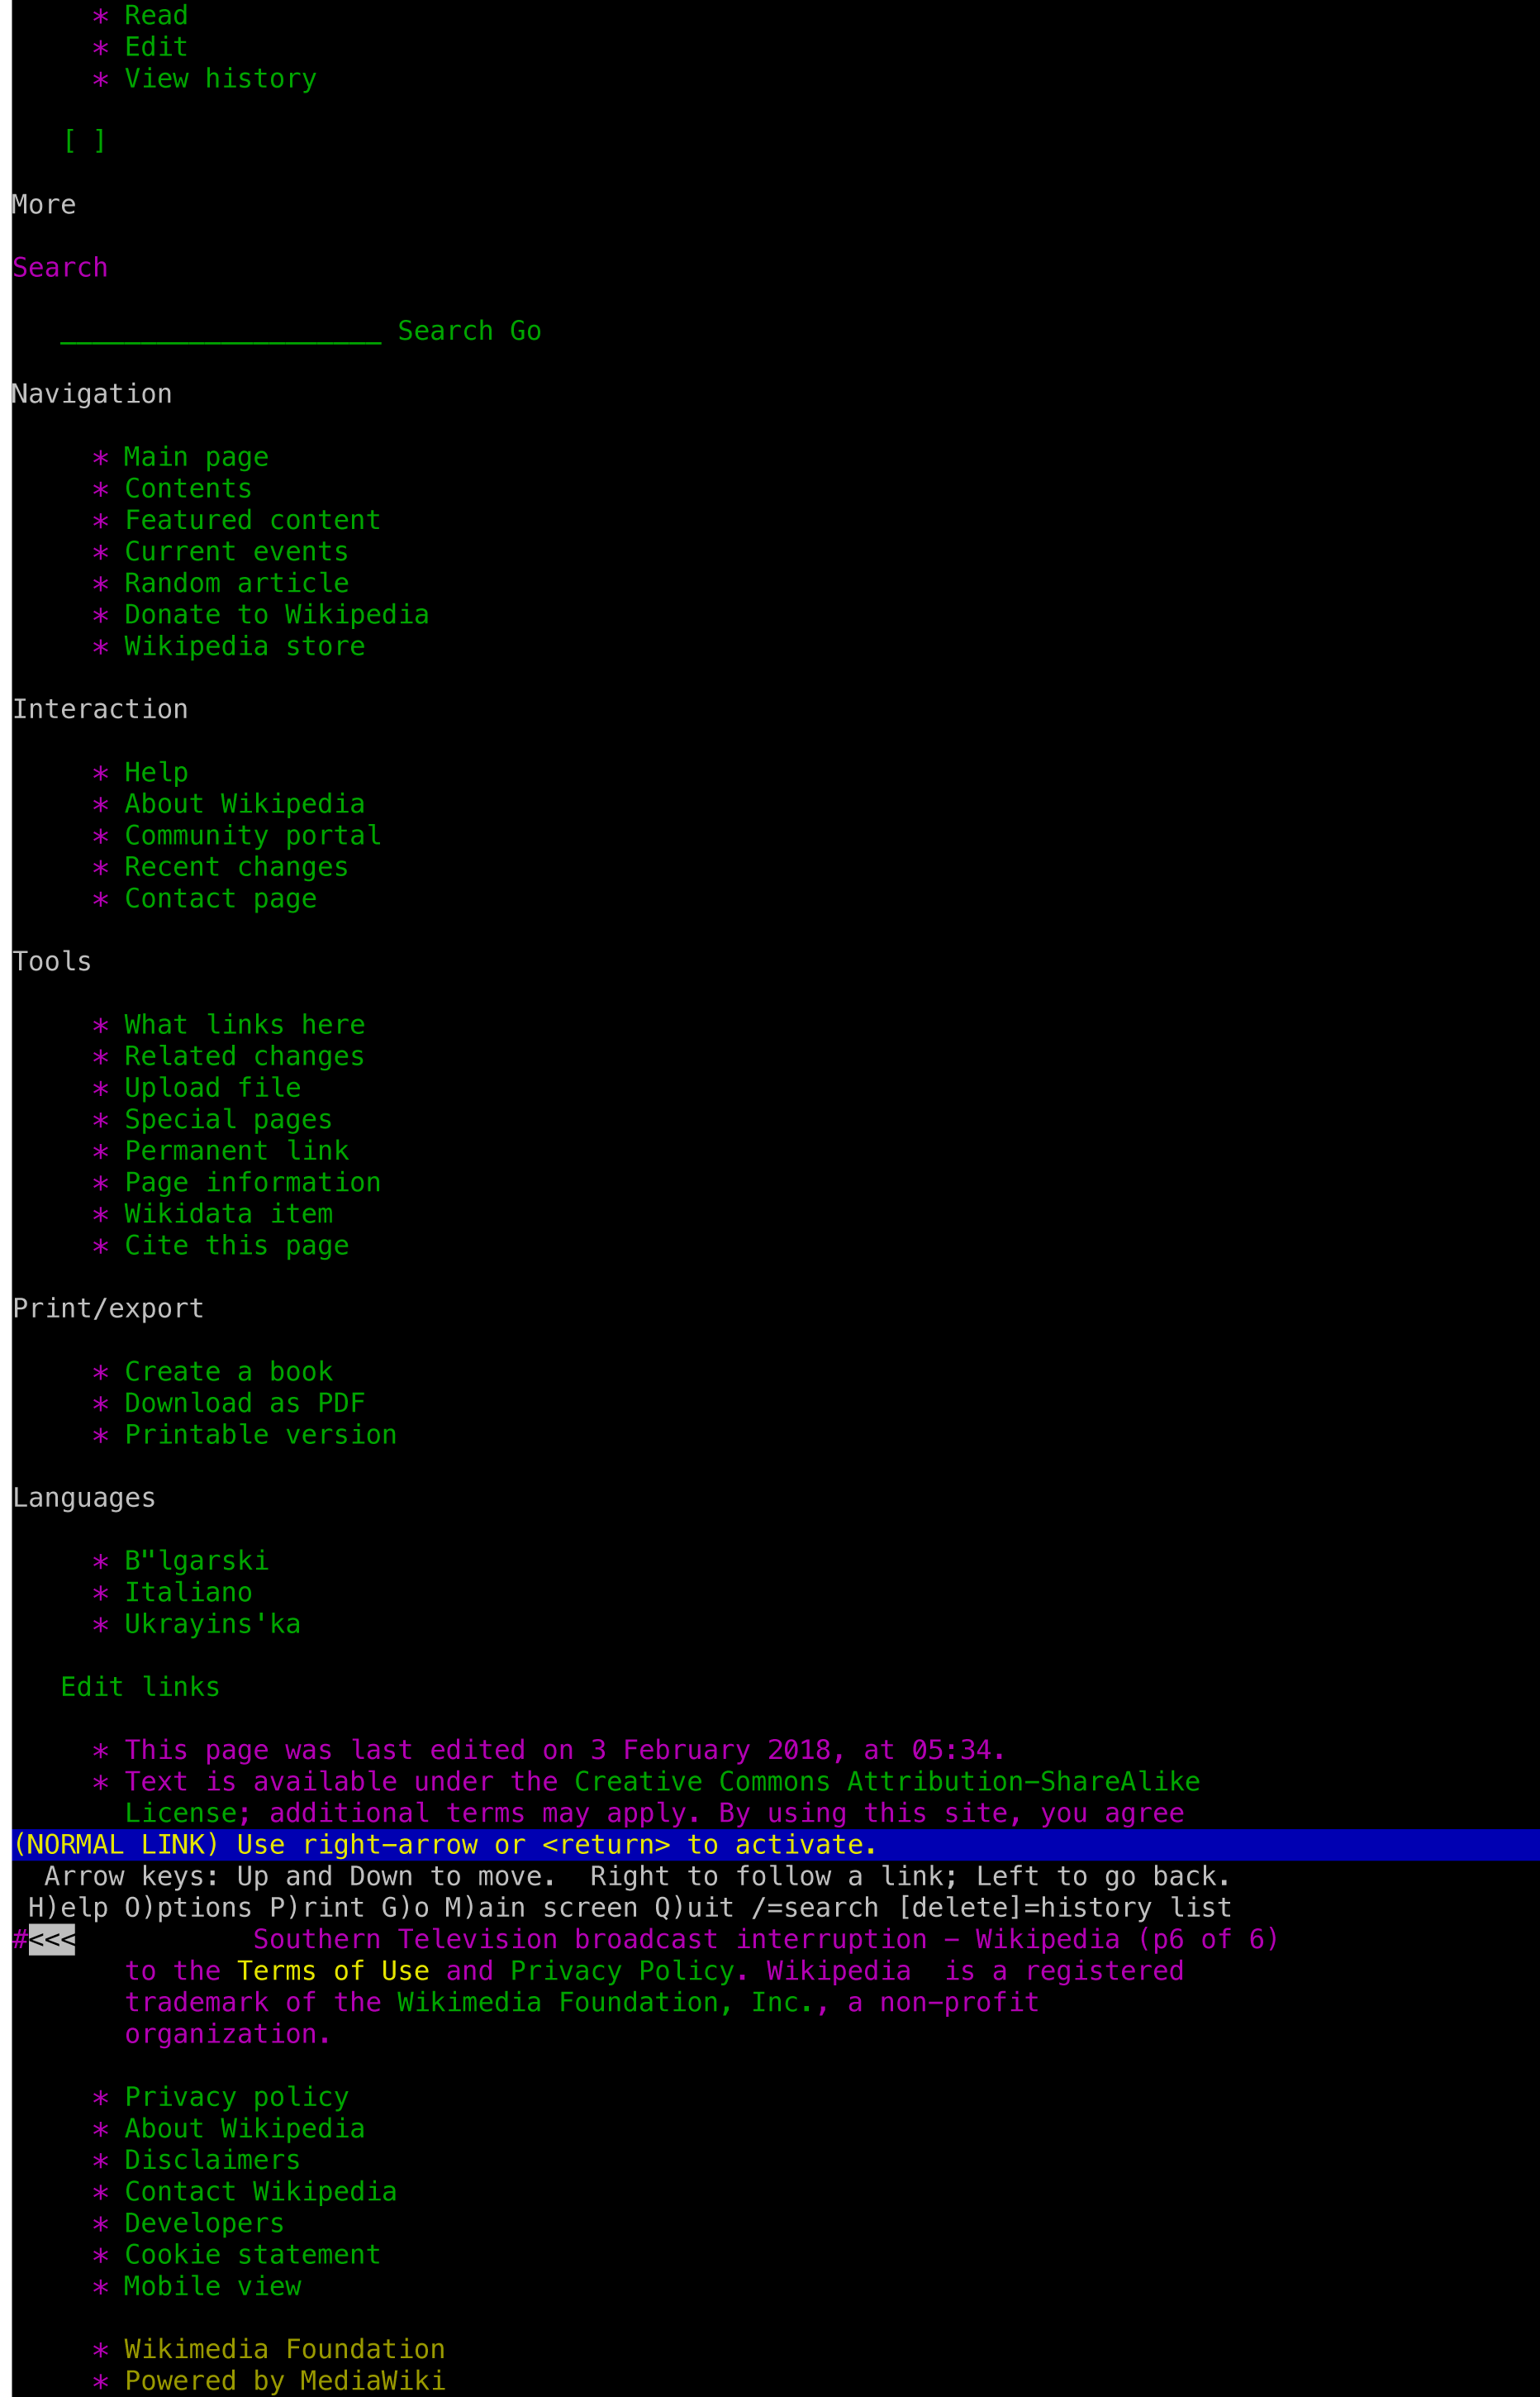
Task: Click the M)ain screen command
Action: [541, 1908]
